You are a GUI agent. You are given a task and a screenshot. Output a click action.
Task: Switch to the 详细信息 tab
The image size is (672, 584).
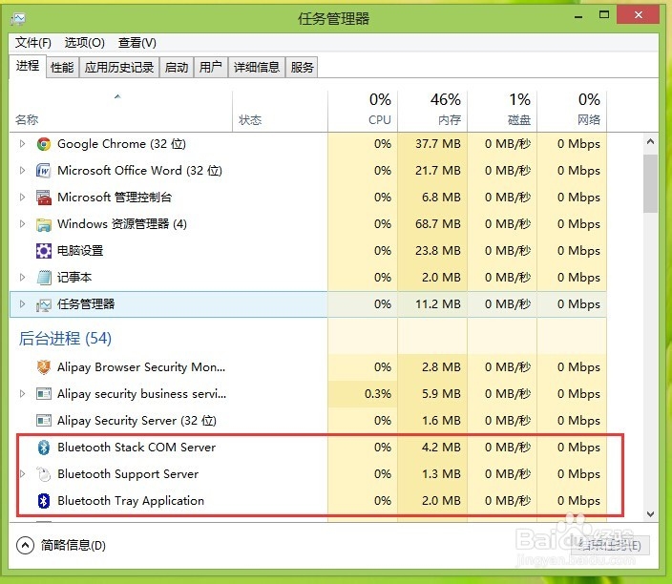(256, 67)
